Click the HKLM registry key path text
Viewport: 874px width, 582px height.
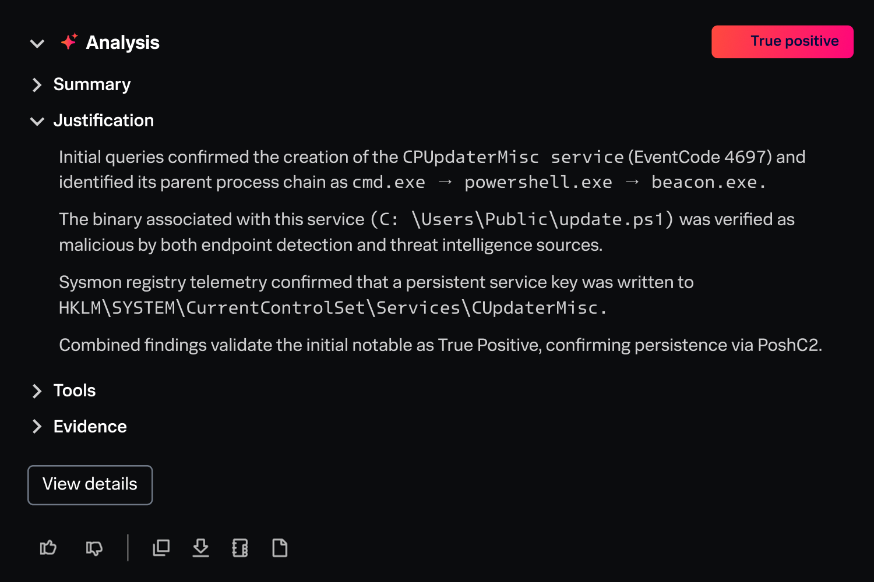(x=332, y=308)
